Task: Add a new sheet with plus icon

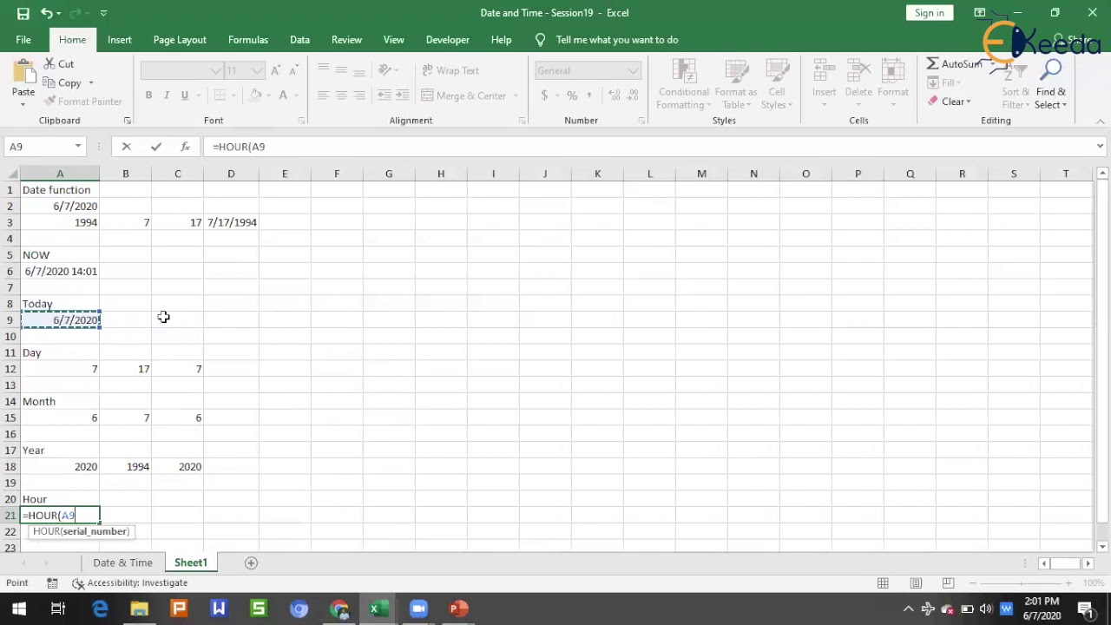Action: [251, 562]
